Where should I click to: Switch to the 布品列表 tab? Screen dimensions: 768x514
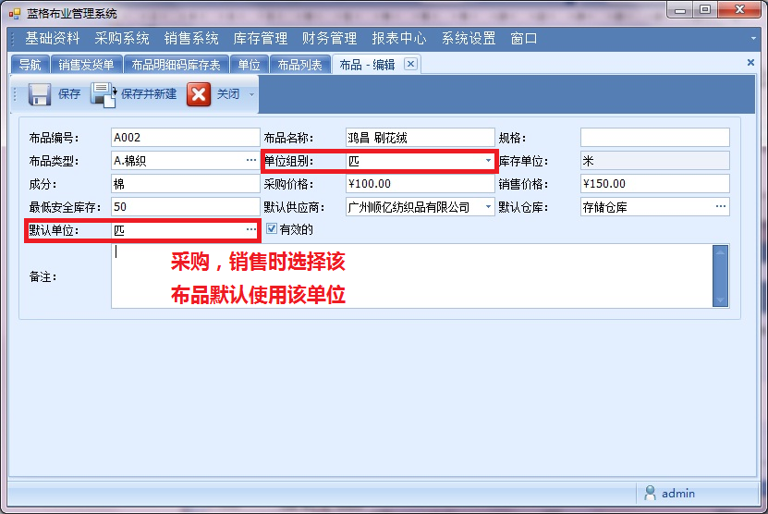tap(300, 65)
